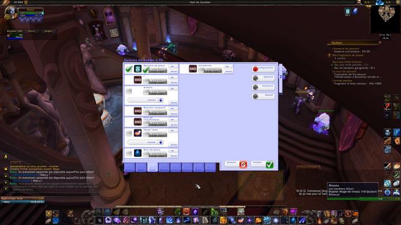Click the 'Essence cosmique : 29/30' objective
401x225 pixels.
coord(352,51)
